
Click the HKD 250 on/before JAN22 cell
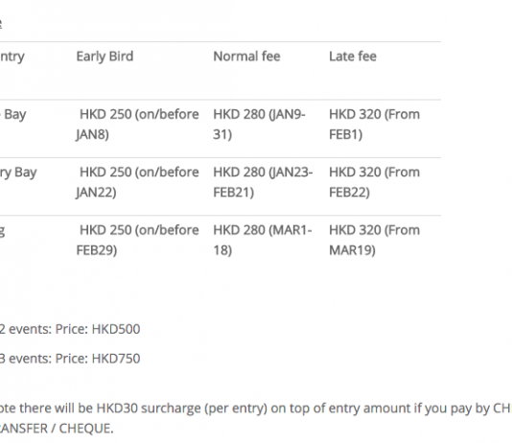click(137, 182)
